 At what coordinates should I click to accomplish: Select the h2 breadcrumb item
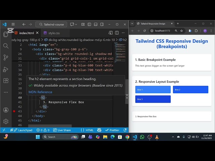point(123,40)
